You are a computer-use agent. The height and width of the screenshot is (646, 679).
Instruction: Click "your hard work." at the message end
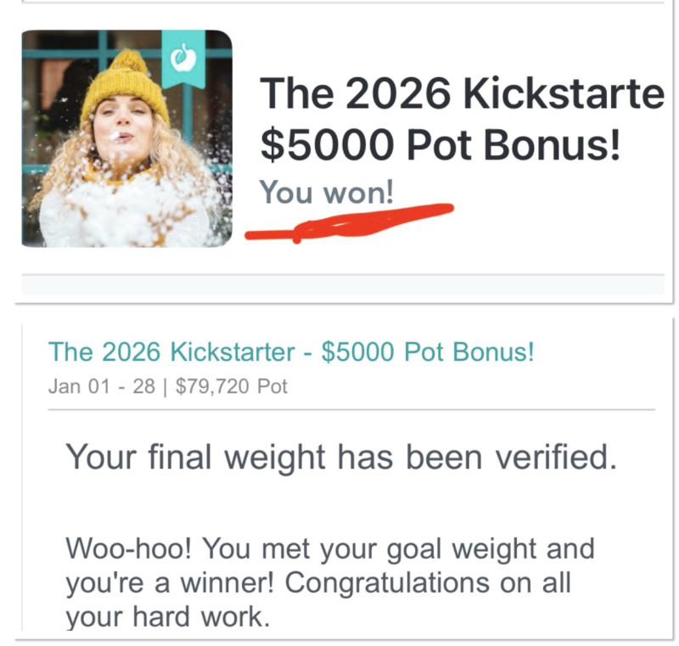167,617
